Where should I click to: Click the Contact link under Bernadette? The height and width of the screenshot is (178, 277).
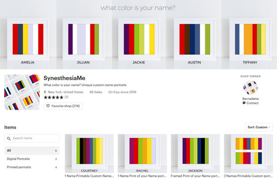pyautogui.click(x=252, y=103)
